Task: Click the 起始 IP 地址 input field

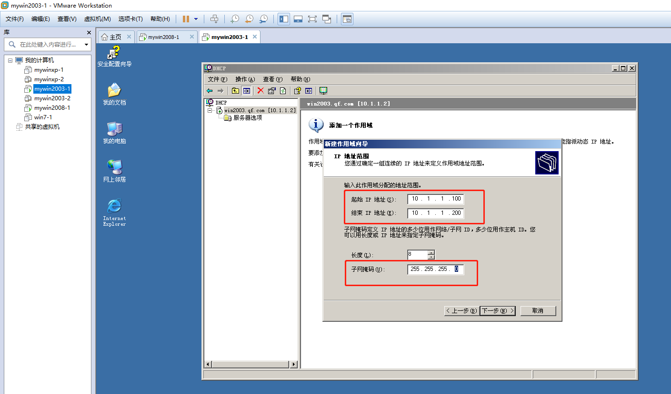Action: (x=436, y=199)
